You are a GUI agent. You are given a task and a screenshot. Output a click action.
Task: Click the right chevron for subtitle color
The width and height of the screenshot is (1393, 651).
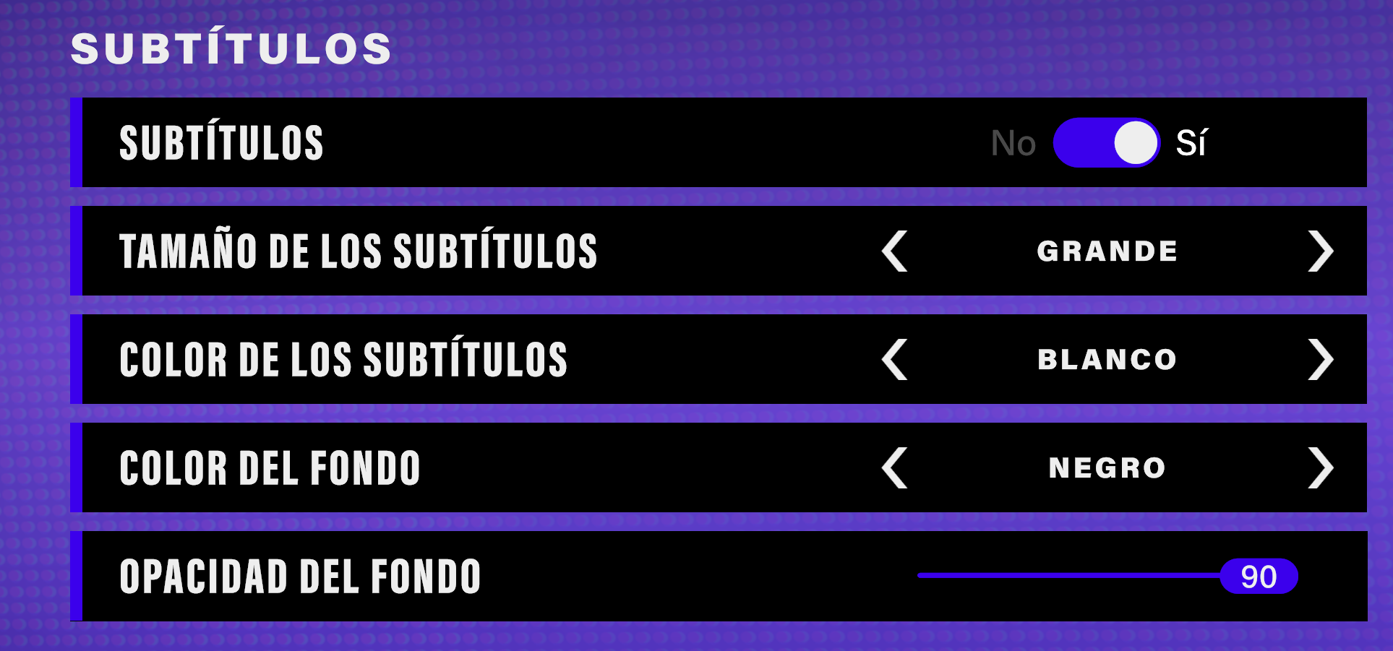click(x=1322, y=359)
